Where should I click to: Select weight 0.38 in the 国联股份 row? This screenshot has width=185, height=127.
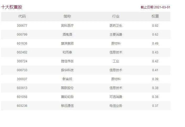pos(155,88)
